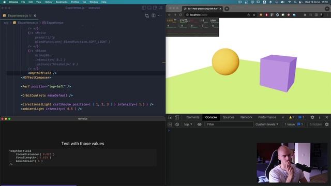The height and width of the screenshot is (186, 331).
Task: Click the ambientLight intensity line
Action: pos(51,109)
